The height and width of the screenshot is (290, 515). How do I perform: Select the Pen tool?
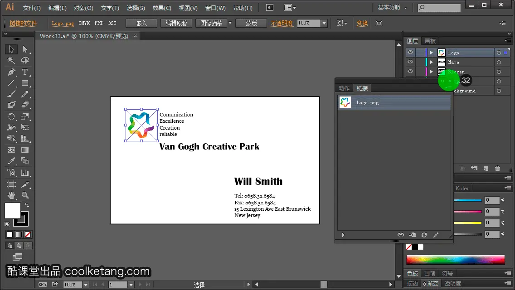tap(11, 72)
